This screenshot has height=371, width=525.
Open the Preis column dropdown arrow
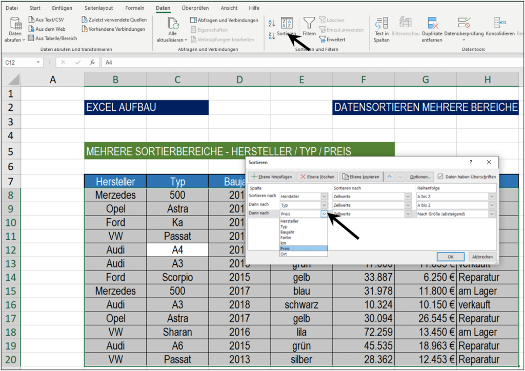(324, 214)
